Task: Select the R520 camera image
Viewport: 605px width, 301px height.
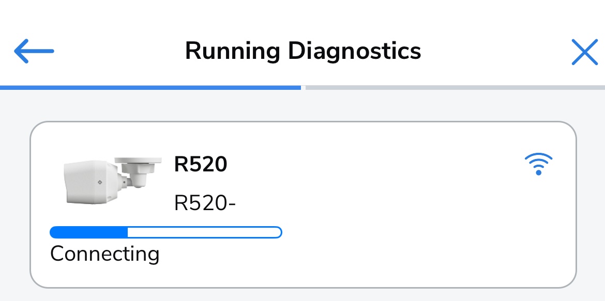Action: 112,180
